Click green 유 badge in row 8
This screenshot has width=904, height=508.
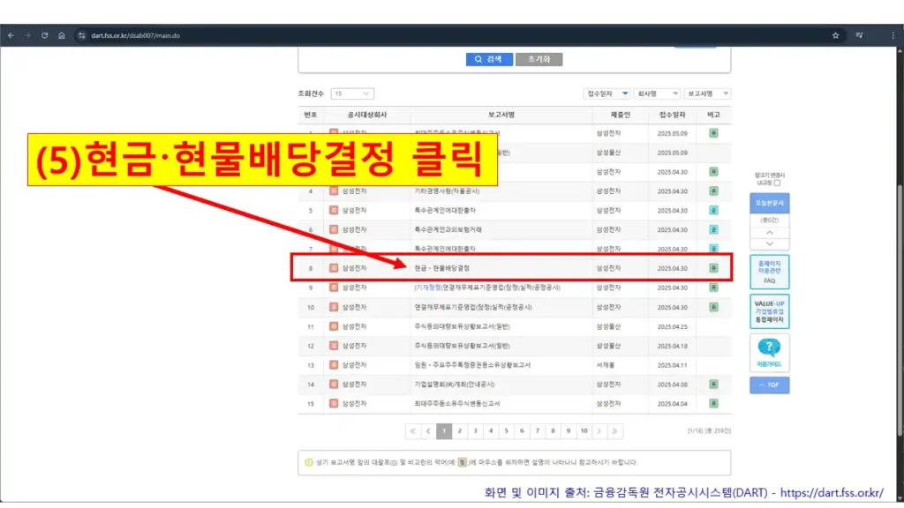(x=713, y=268)
